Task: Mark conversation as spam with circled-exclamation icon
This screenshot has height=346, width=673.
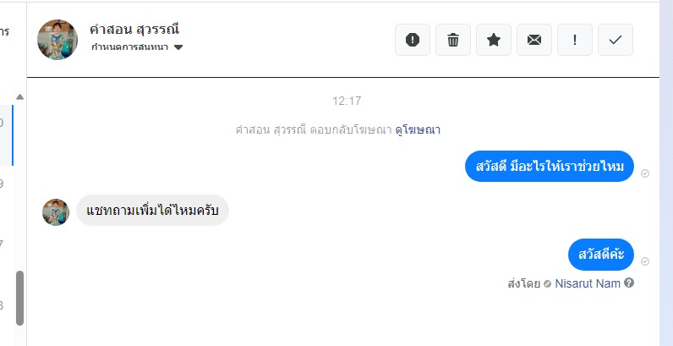Action: [x=413, y=40]
